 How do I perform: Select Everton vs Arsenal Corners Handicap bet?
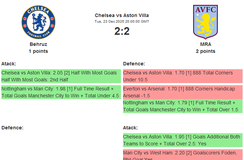coord(183,92)
